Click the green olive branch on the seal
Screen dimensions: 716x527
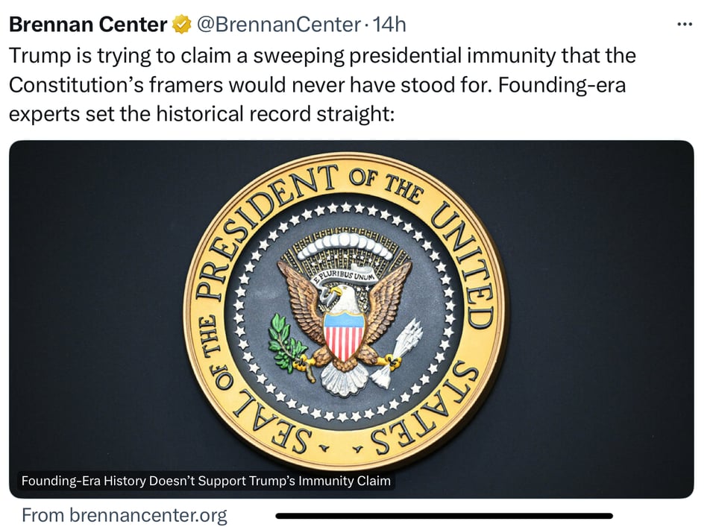[x=286, y=342]
